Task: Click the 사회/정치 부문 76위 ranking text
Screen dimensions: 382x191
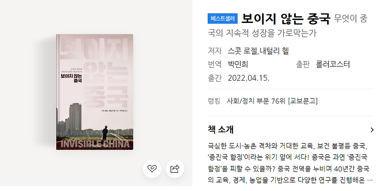Action: (x=256, y=101)
